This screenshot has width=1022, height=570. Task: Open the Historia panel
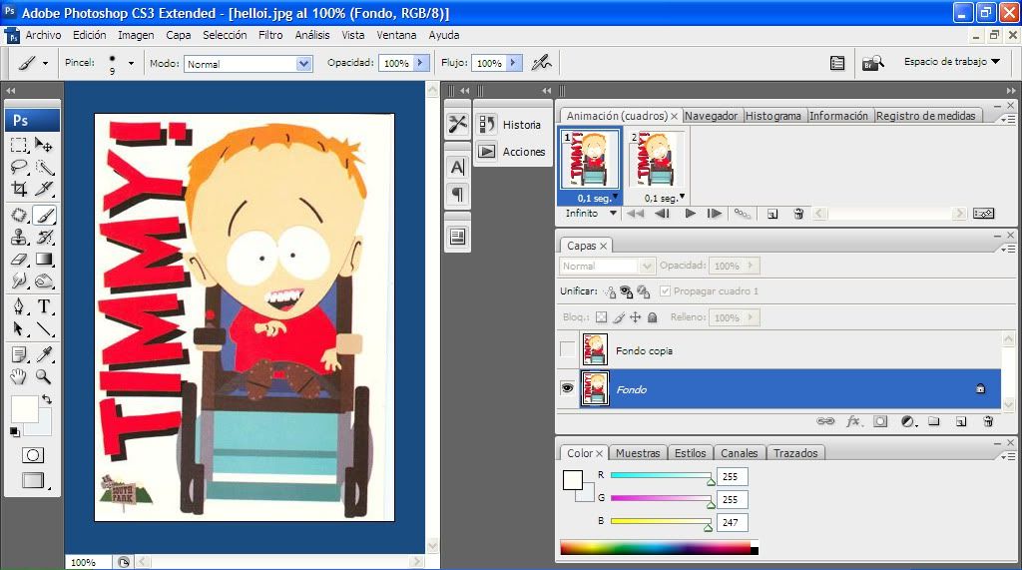pyautogui.click(x=513, y=124)
